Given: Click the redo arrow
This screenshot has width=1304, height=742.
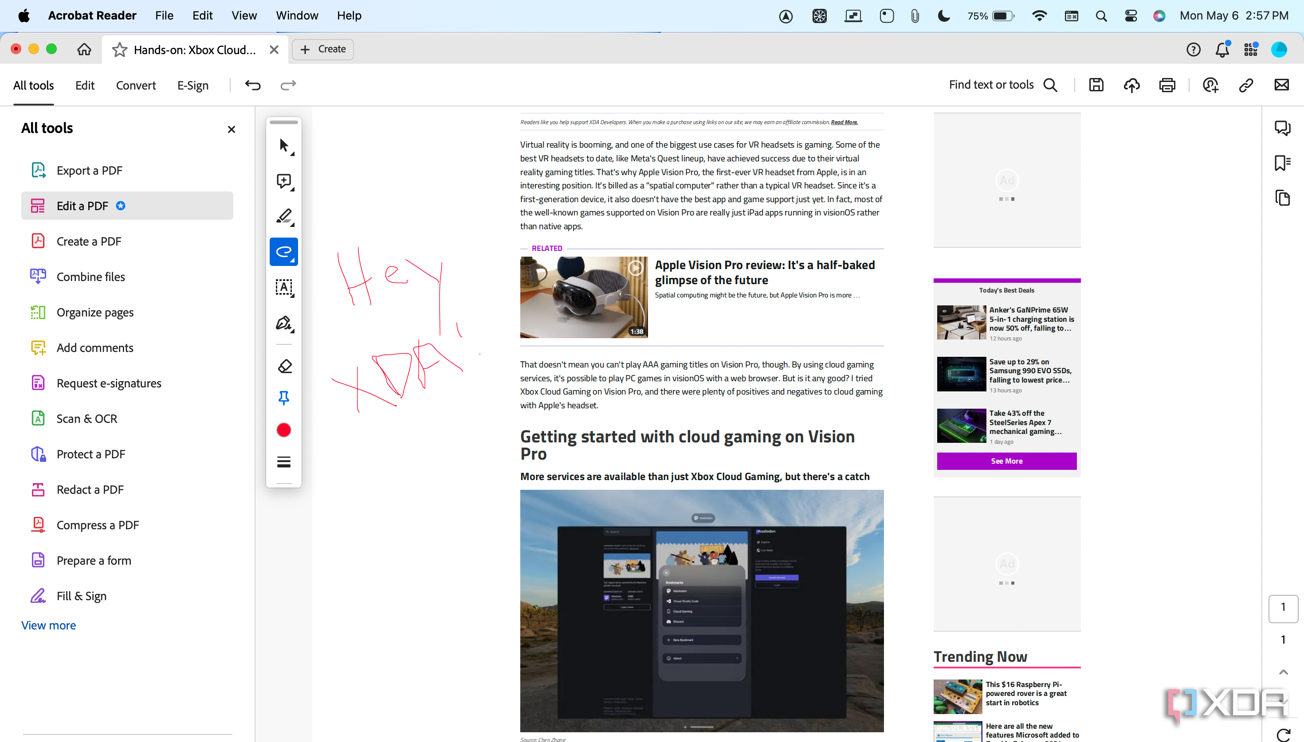Looking at the screenshot, I should click(x=289, y=85).
